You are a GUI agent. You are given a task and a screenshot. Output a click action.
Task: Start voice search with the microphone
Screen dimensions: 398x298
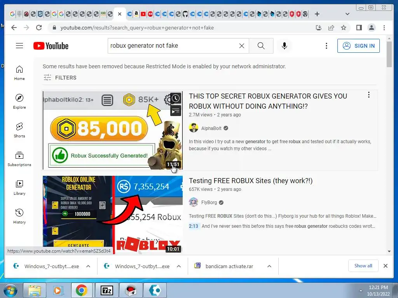(x=284, y=46)
